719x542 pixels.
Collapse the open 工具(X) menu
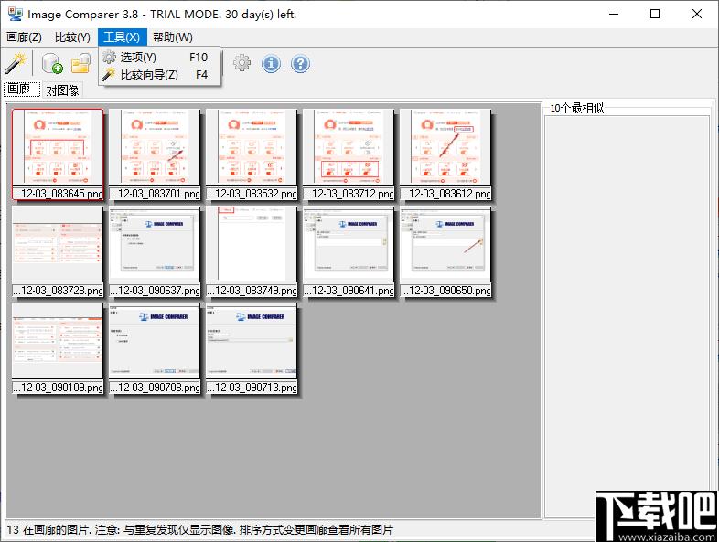pyautogui.click(x=121, y=37)
